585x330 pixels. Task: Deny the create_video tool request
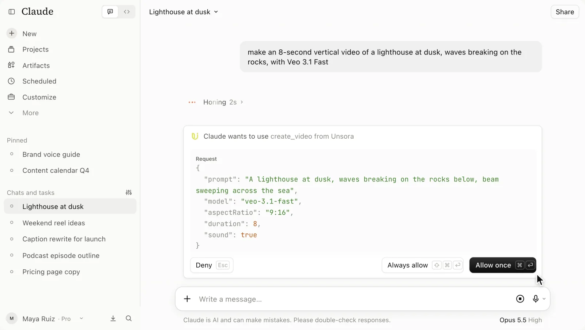[212, 265]
